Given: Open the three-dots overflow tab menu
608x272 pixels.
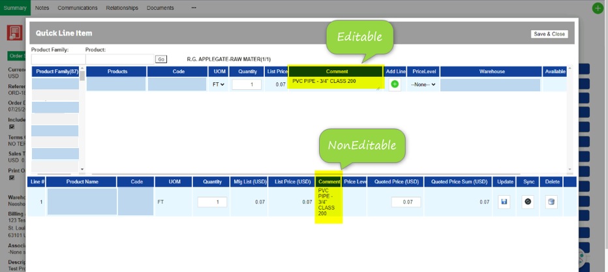Looking at the screenshot, I should pyautogui.click(x=194, y=8).
